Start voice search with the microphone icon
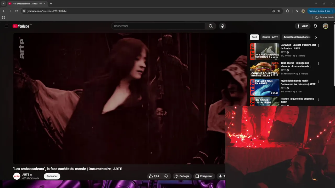This screenshot has width=335, height=188. pos(222,26)
